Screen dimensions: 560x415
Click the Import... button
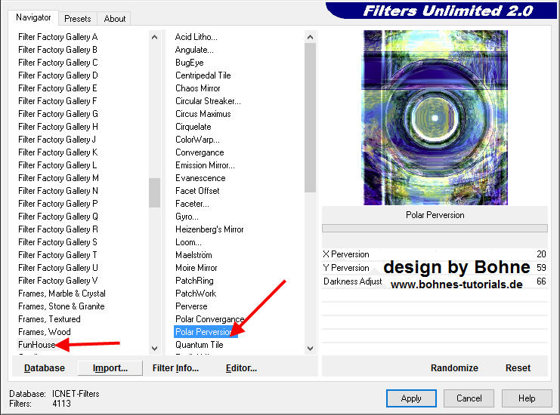[x=110, y=368]
